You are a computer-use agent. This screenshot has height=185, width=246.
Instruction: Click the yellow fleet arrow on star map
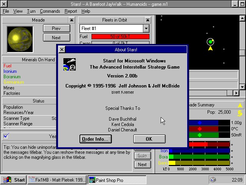[210, 49]
